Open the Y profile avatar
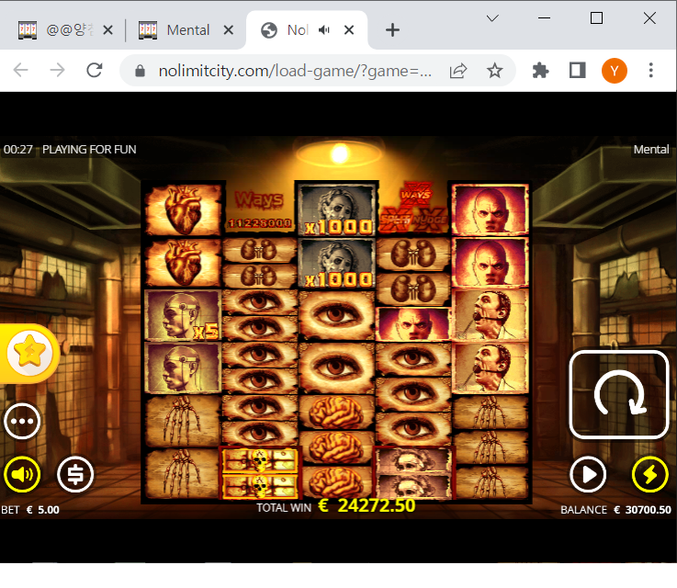The width and height of the screenshot is (677, 588). pyautogui.click(x=615, y=71)
